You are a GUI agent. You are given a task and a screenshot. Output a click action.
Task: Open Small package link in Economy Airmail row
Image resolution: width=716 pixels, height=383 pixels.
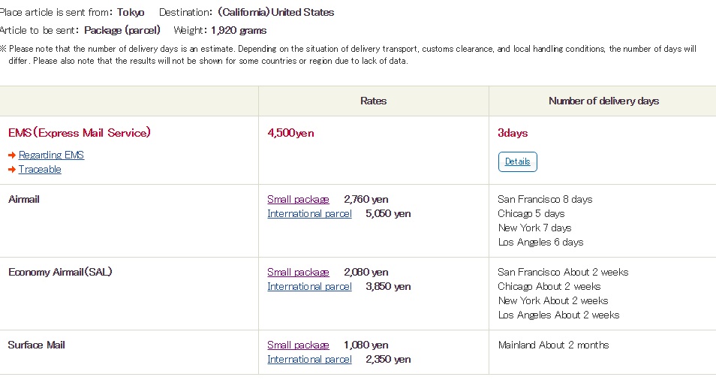pos(298,272)
